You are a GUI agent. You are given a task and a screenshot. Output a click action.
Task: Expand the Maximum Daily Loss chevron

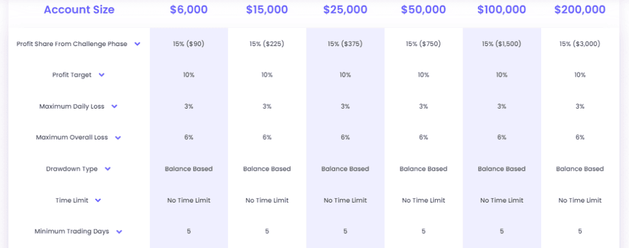tap(114, 106)
